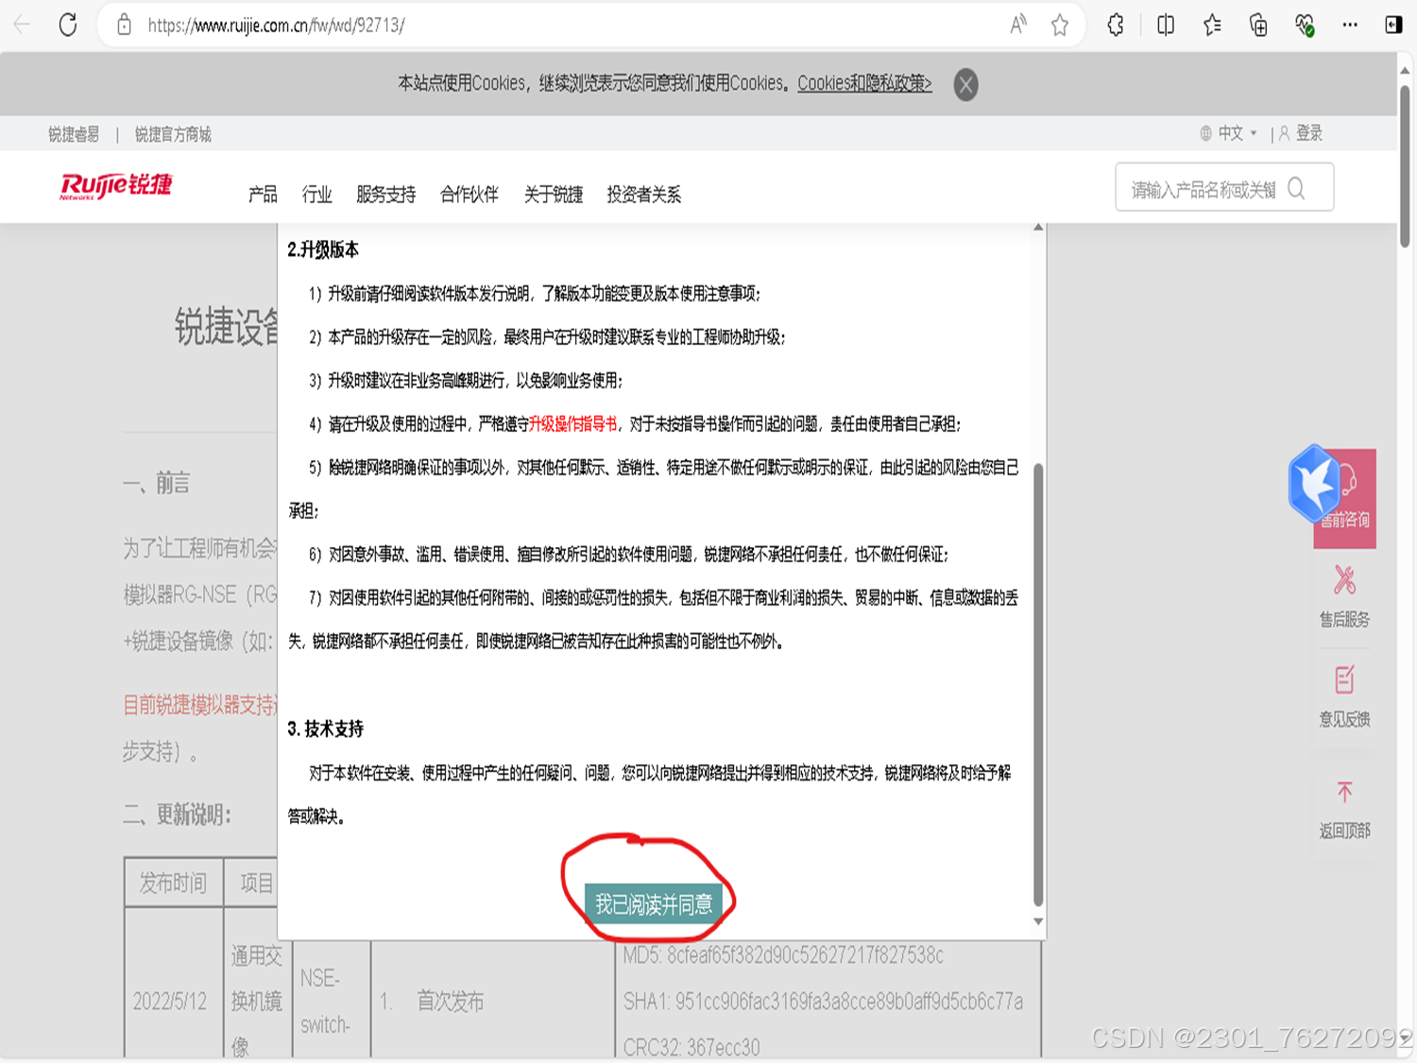The height and width of the screenshot is (1063, 1417).
Task: Open split screen icon in toolbar
Action: tap(1166, 26)
